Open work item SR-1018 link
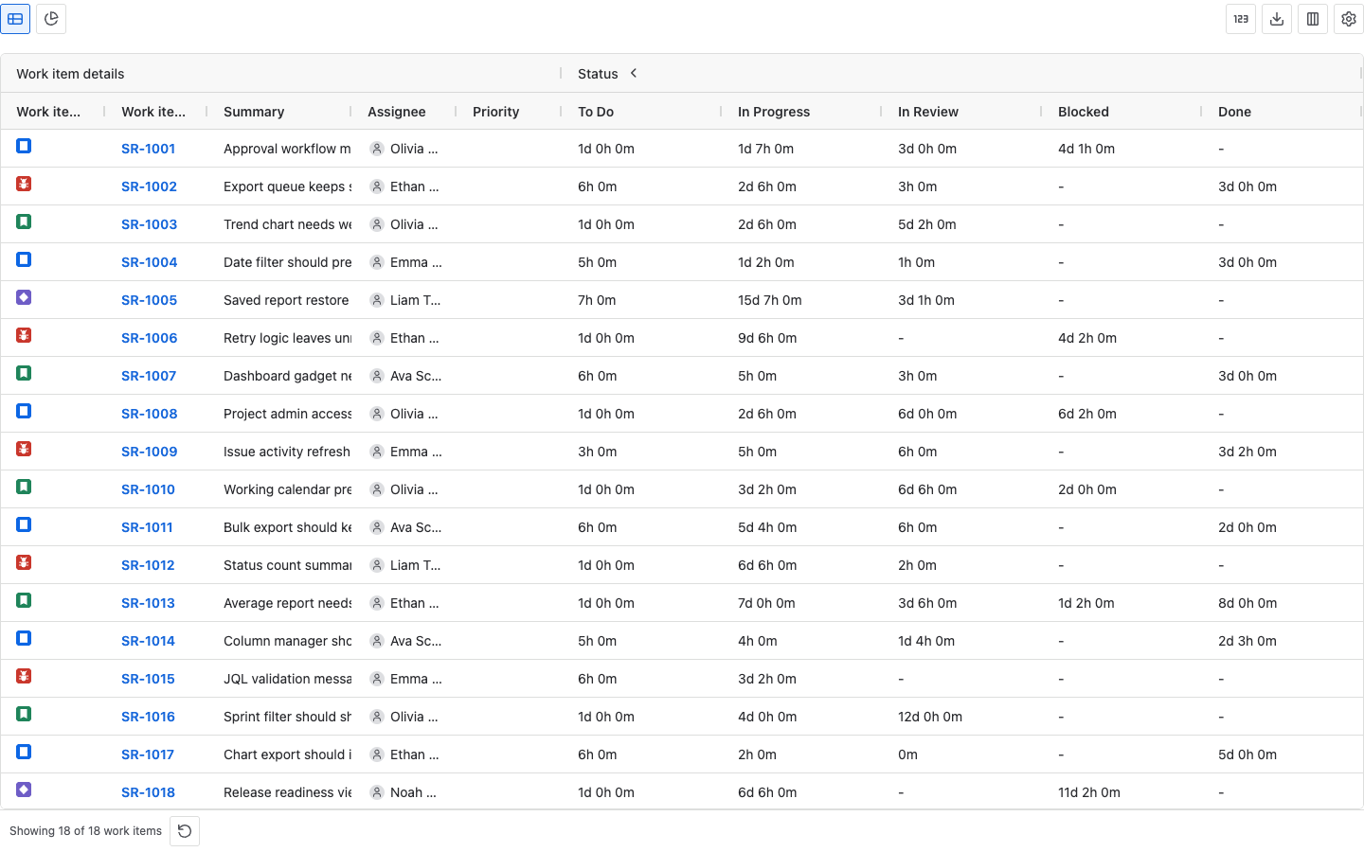1364x852 pixels. (148, 792)
